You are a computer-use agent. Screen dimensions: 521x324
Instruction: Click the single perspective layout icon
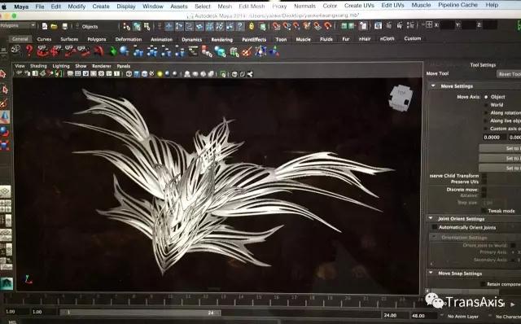[x=5, y=192]
